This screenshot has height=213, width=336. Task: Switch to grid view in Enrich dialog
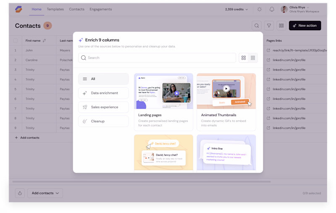244,58
